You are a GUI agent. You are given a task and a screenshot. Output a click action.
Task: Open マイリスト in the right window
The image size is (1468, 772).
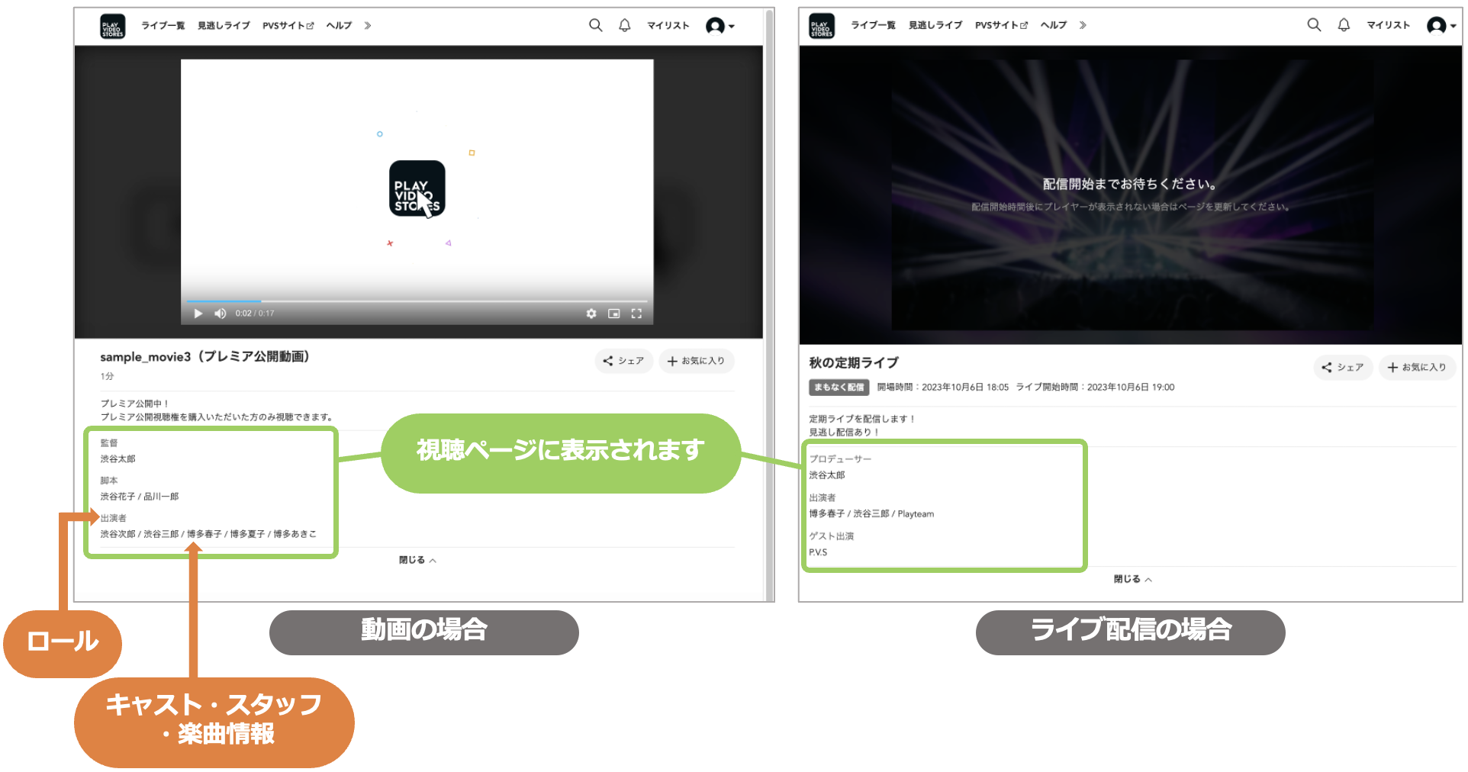[1388, 25]
